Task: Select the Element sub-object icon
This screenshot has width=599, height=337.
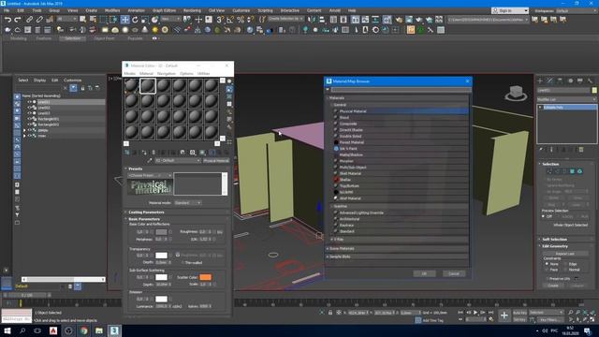Action: tap(579, 171)
